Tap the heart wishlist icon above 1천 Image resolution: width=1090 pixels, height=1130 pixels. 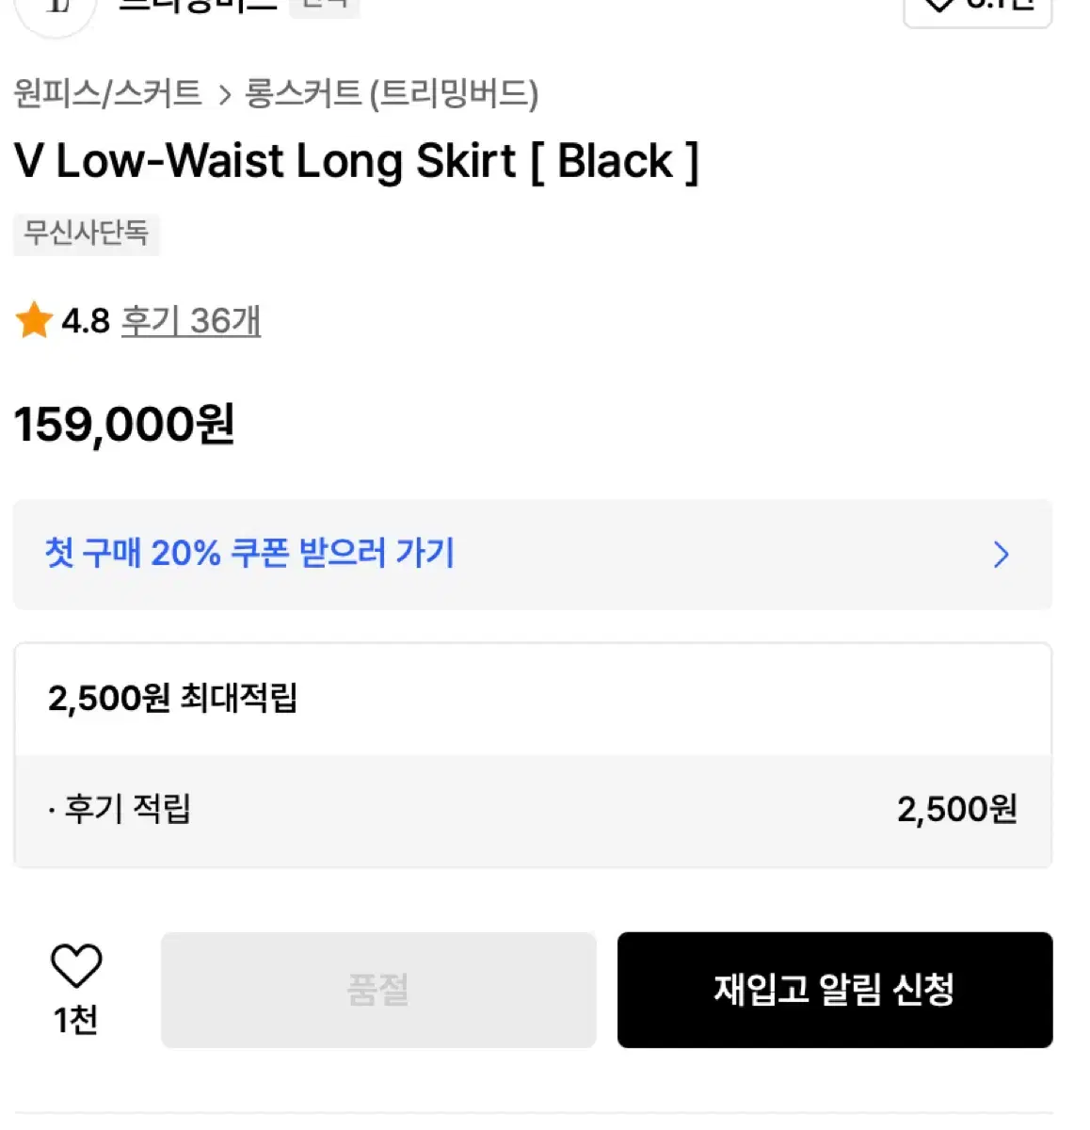pos(75,965)
